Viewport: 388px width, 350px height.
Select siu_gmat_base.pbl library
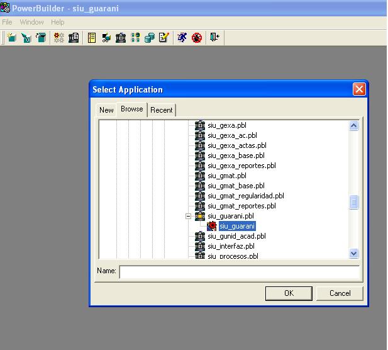point(236,186)
